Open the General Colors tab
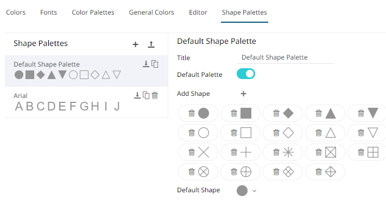Screen dimensions: 386x202 (x=151, y=12)
